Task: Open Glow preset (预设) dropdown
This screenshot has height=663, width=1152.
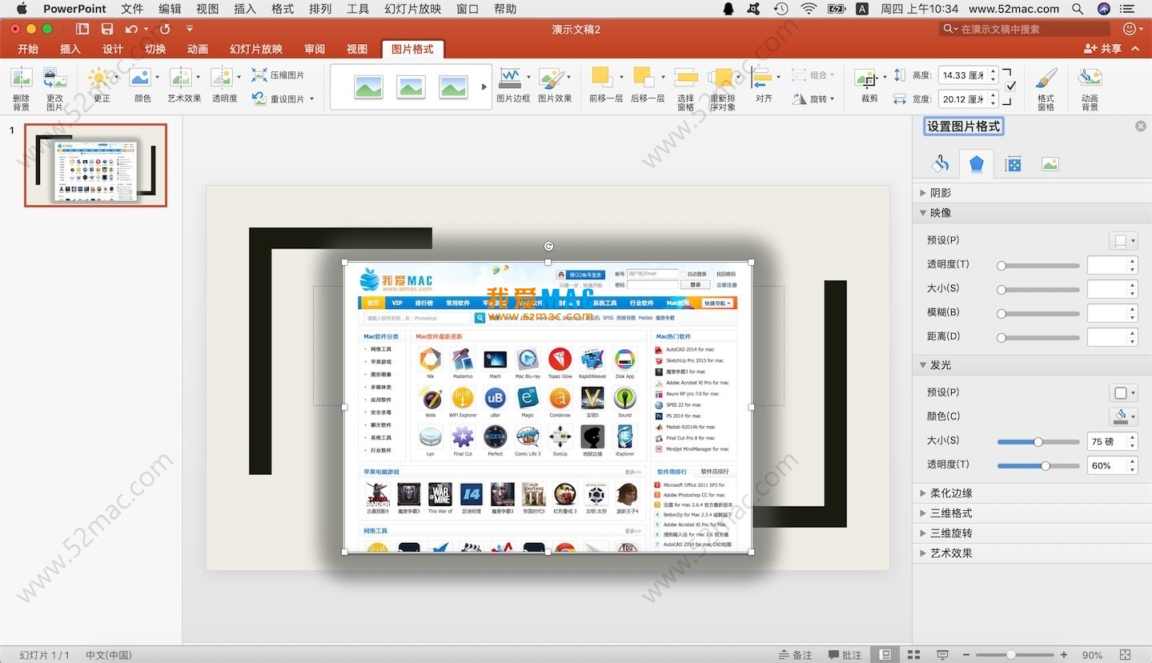Action: tap(1123, 392)
